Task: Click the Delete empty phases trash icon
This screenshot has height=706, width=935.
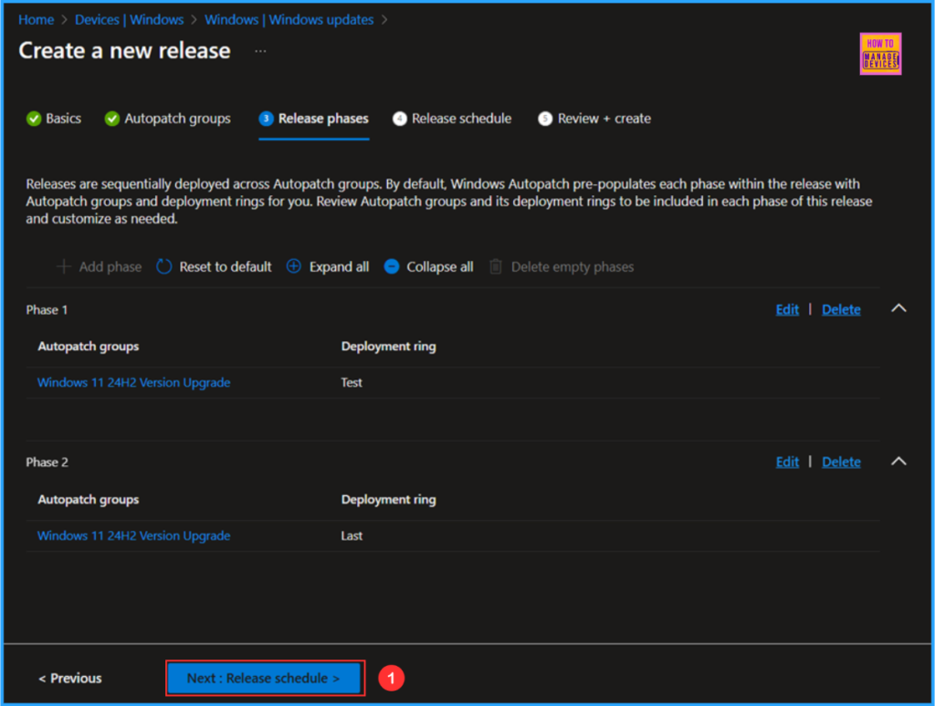Action: point(496,266)
